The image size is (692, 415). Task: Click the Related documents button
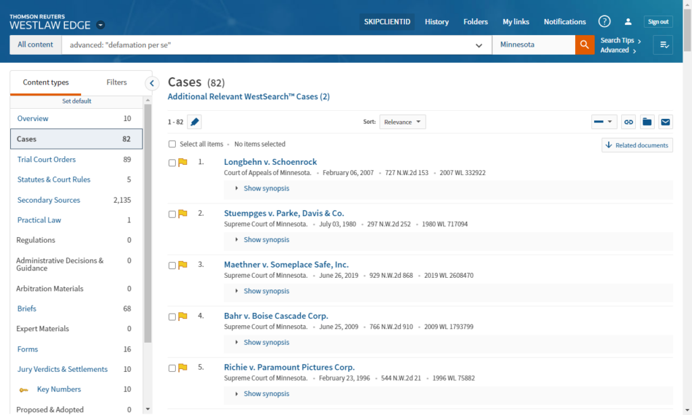pos(636,145)
